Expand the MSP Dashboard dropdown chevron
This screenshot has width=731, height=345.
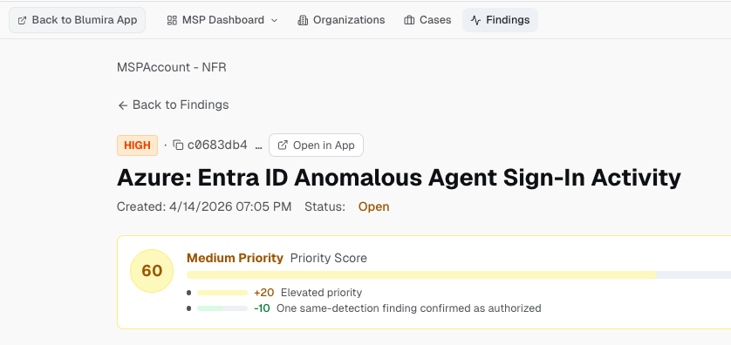click(274, 21)
